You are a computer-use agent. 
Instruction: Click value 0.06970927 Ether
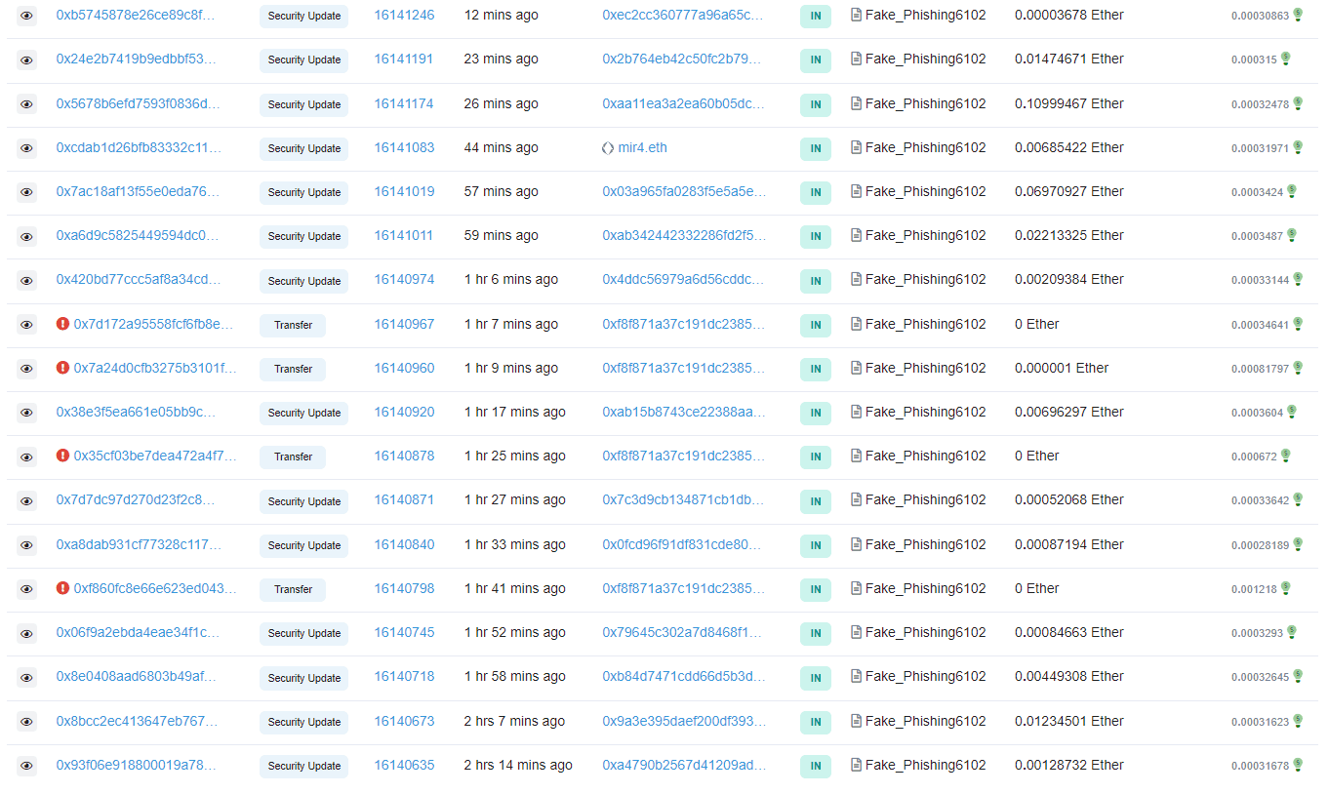[x=1069, y=191]
